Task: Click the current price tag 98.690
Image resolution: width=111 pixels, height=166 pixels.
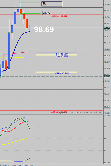Action: 107,28
